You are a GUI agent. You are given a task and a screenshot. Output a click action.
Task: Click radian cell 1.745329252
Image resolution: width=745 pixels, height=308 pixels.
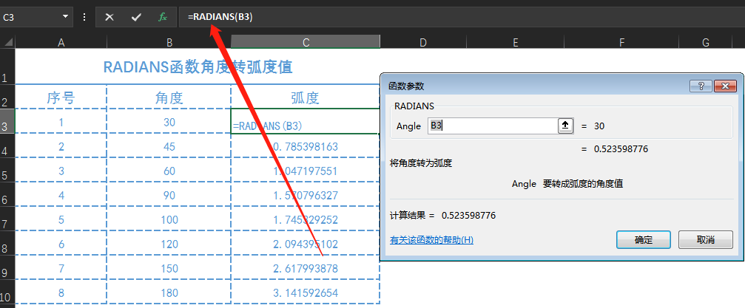(x=305, y=219)
